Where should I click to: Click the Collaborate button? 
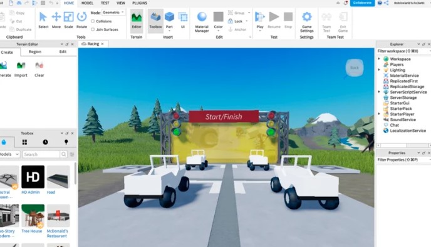click(362, 3)
